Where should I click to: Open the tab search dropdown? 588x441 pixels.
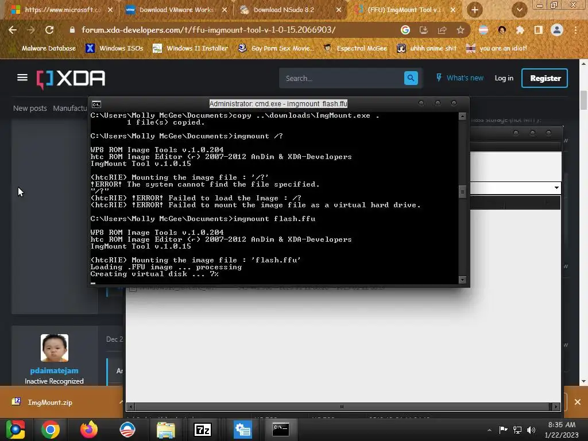click(x=519, y=10)
